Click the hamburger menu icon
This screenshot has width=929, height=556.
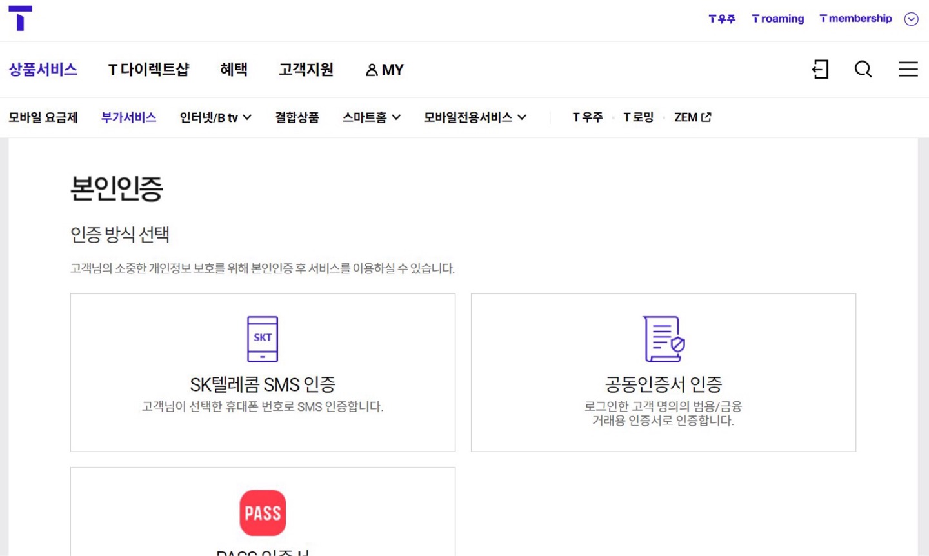pos(908,70)
